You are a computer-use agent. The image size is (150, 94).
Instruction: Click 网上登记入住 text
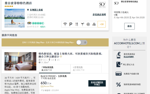[x=128, y=64]
